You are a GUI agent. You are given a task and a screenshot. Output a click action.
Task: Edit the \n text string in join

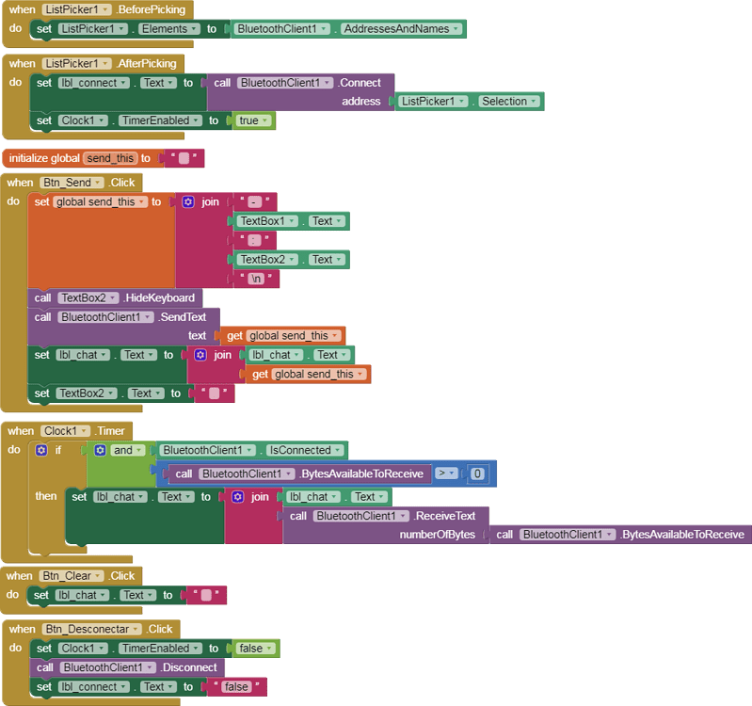pos(255,280)
